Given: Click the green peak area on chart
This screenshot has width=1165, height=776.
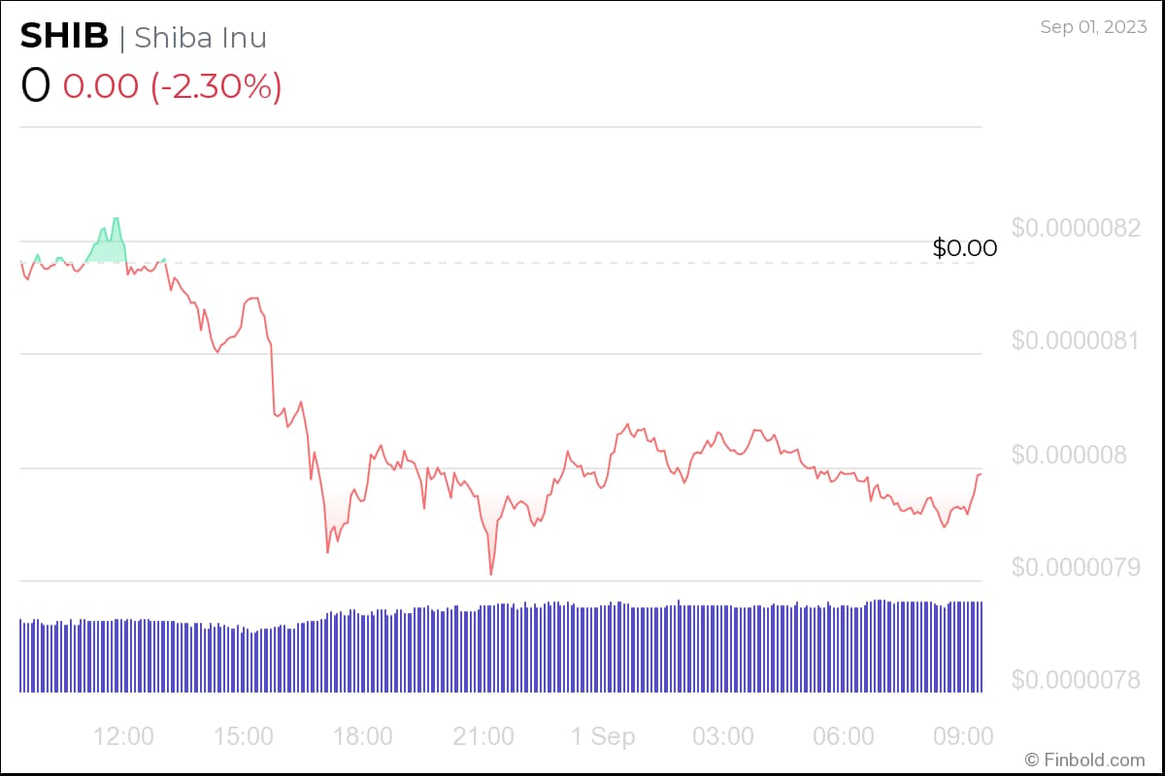Looking at the screenshot, I should pos(111,247).
